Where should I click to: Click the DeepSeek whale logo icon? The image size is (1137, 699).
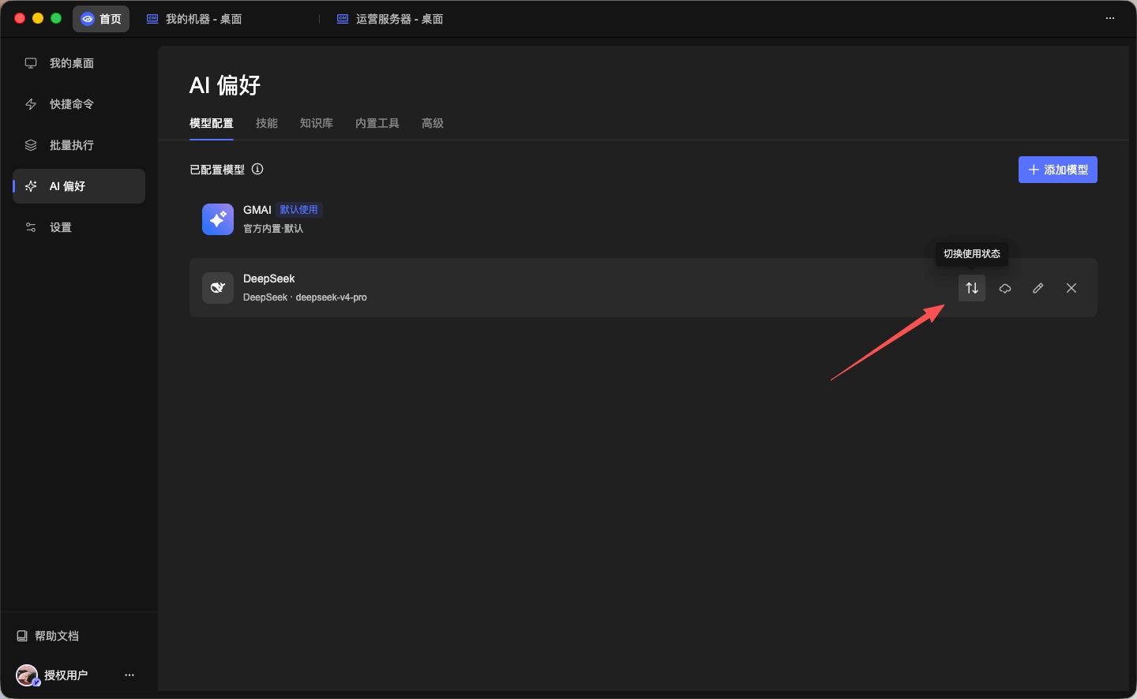[218, 288]
